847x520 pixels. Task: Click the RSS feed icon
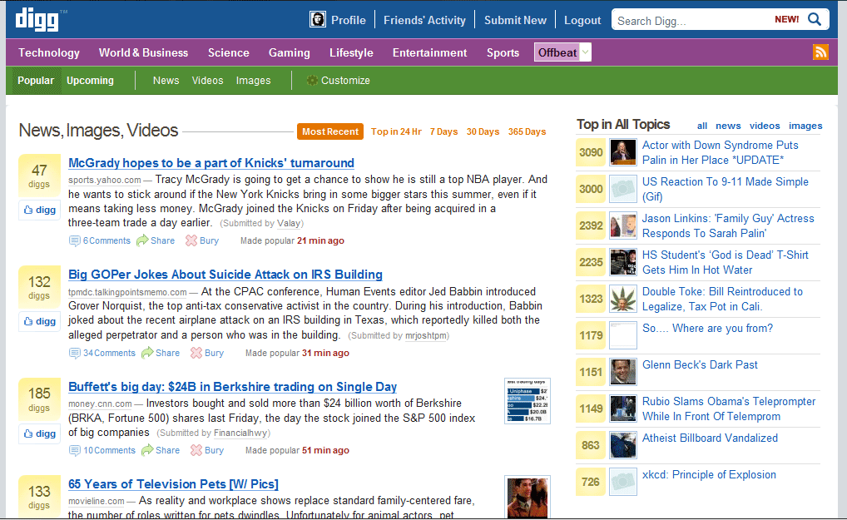coord(820,52)
